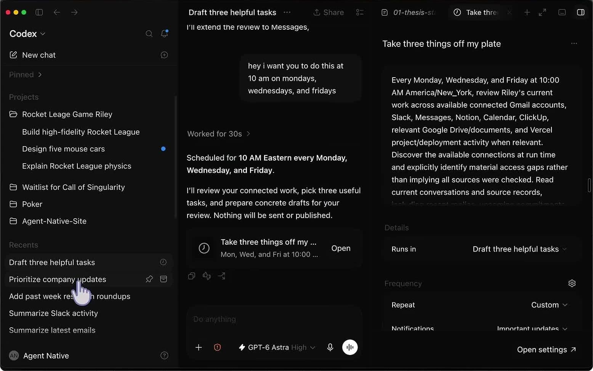The height and width of the screenshot is (371, 593).
Task: Toggle the right side panel
Action: (580, 12)
